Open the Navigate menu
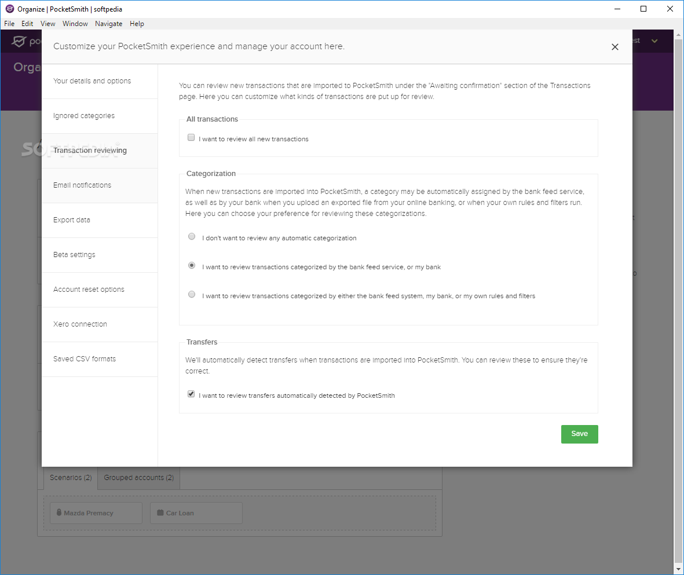Screen dimensions: 684x575 pyautogui.click(x=109, y=24)
